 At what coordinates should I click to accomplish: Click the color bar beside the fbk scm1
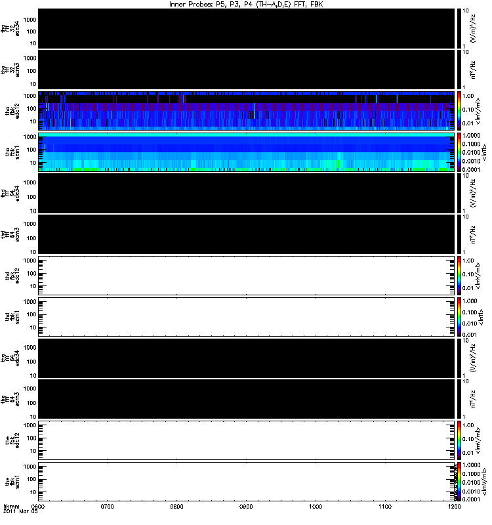(x=459, y=482)
